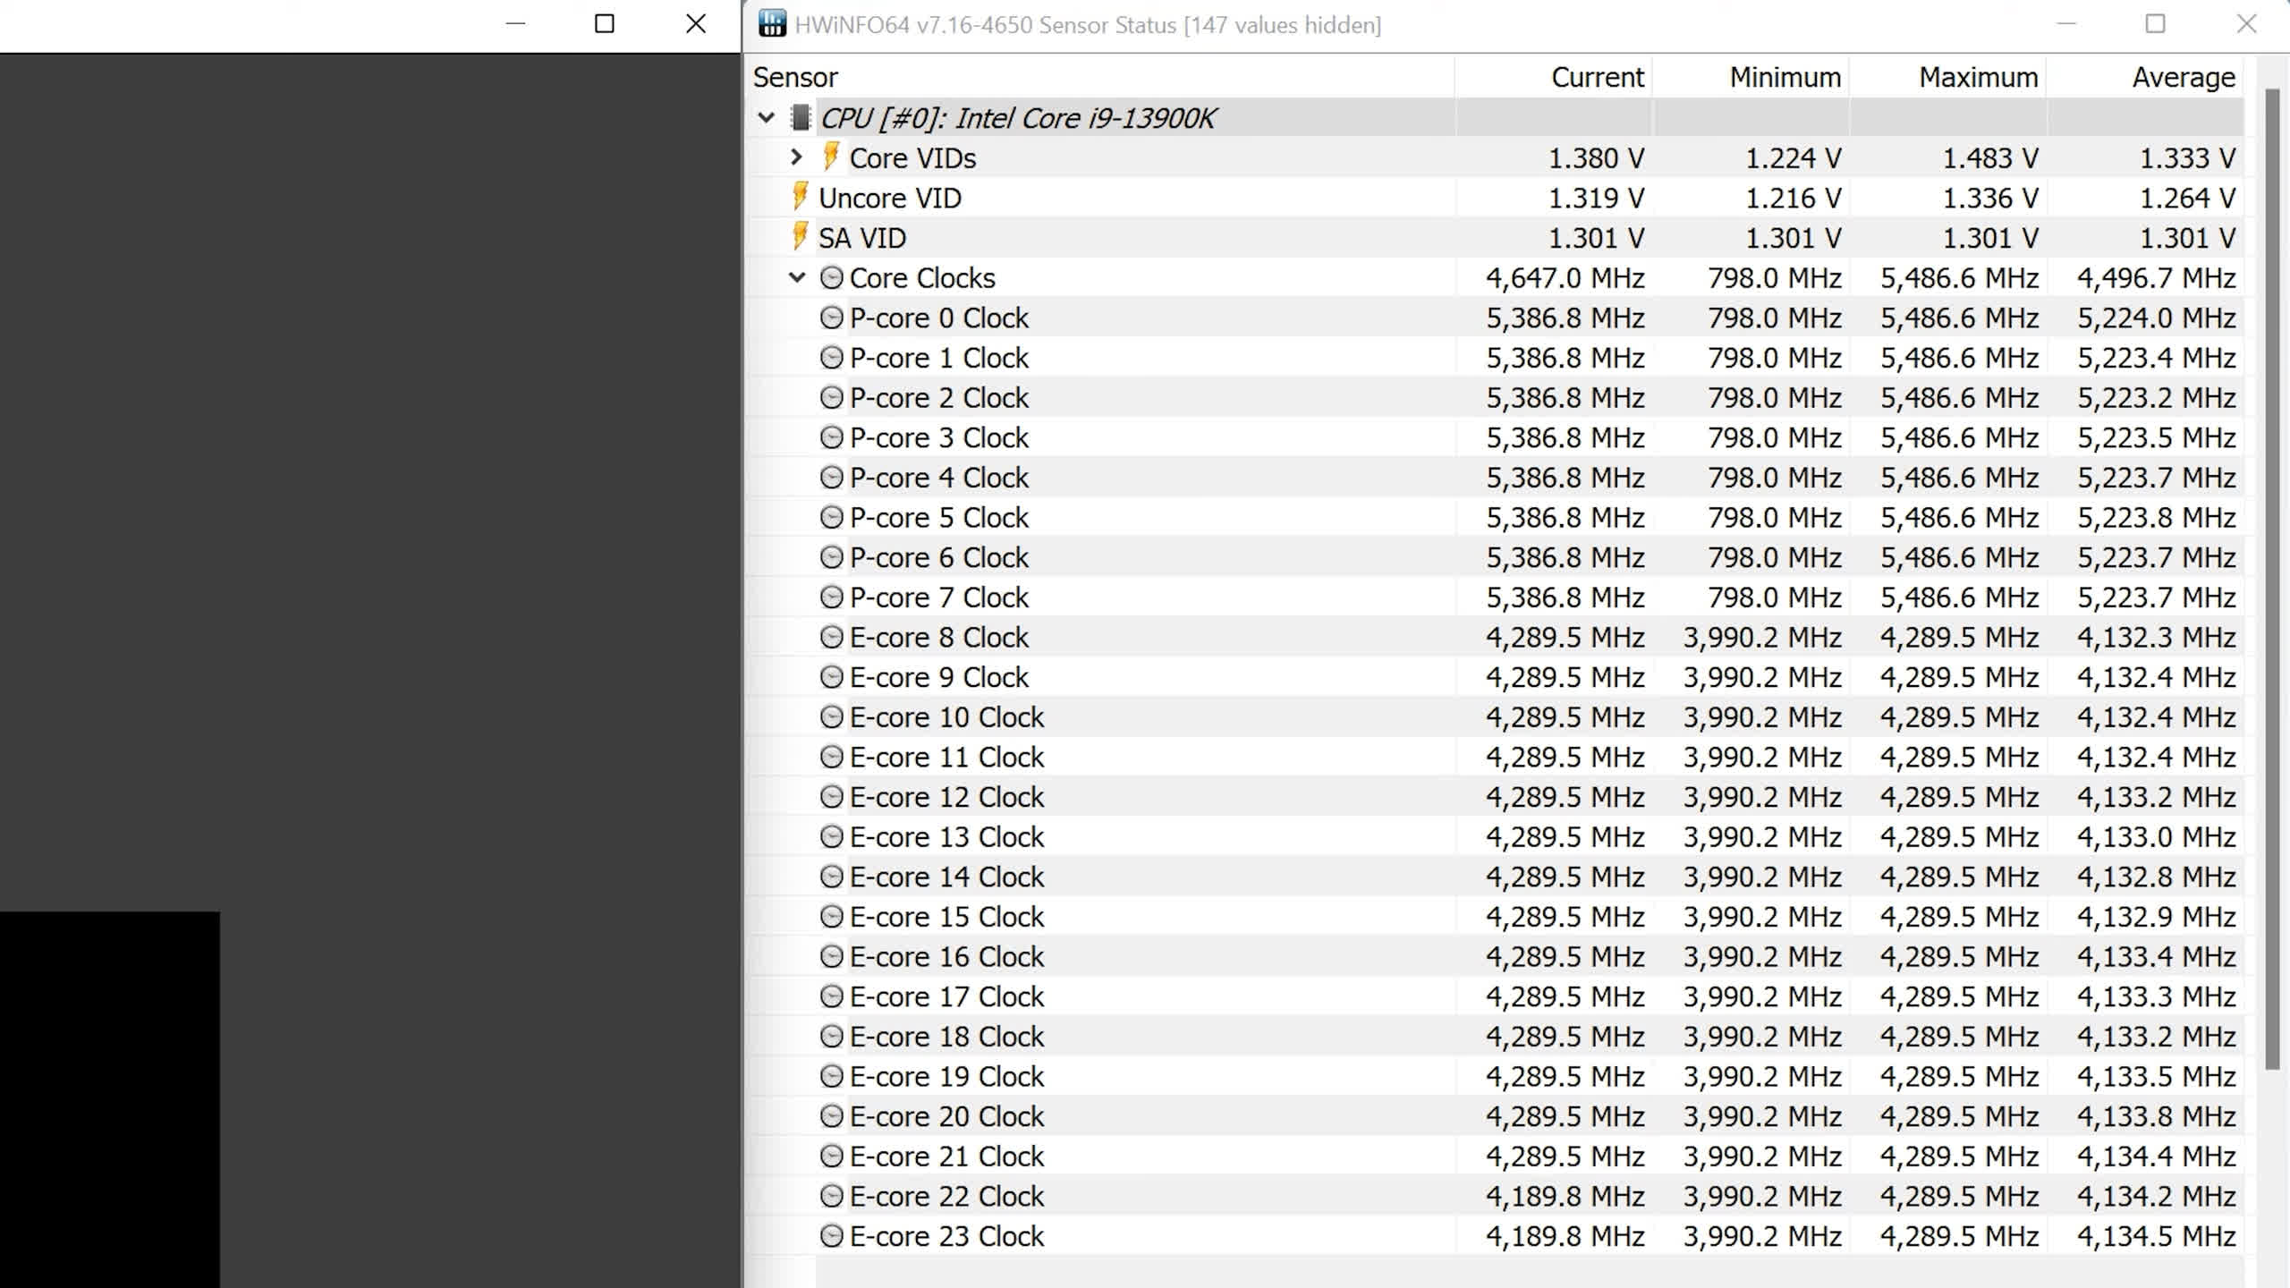Click P-core 0 average value 5,224.0 MHz

click(x=2156, y=318)
